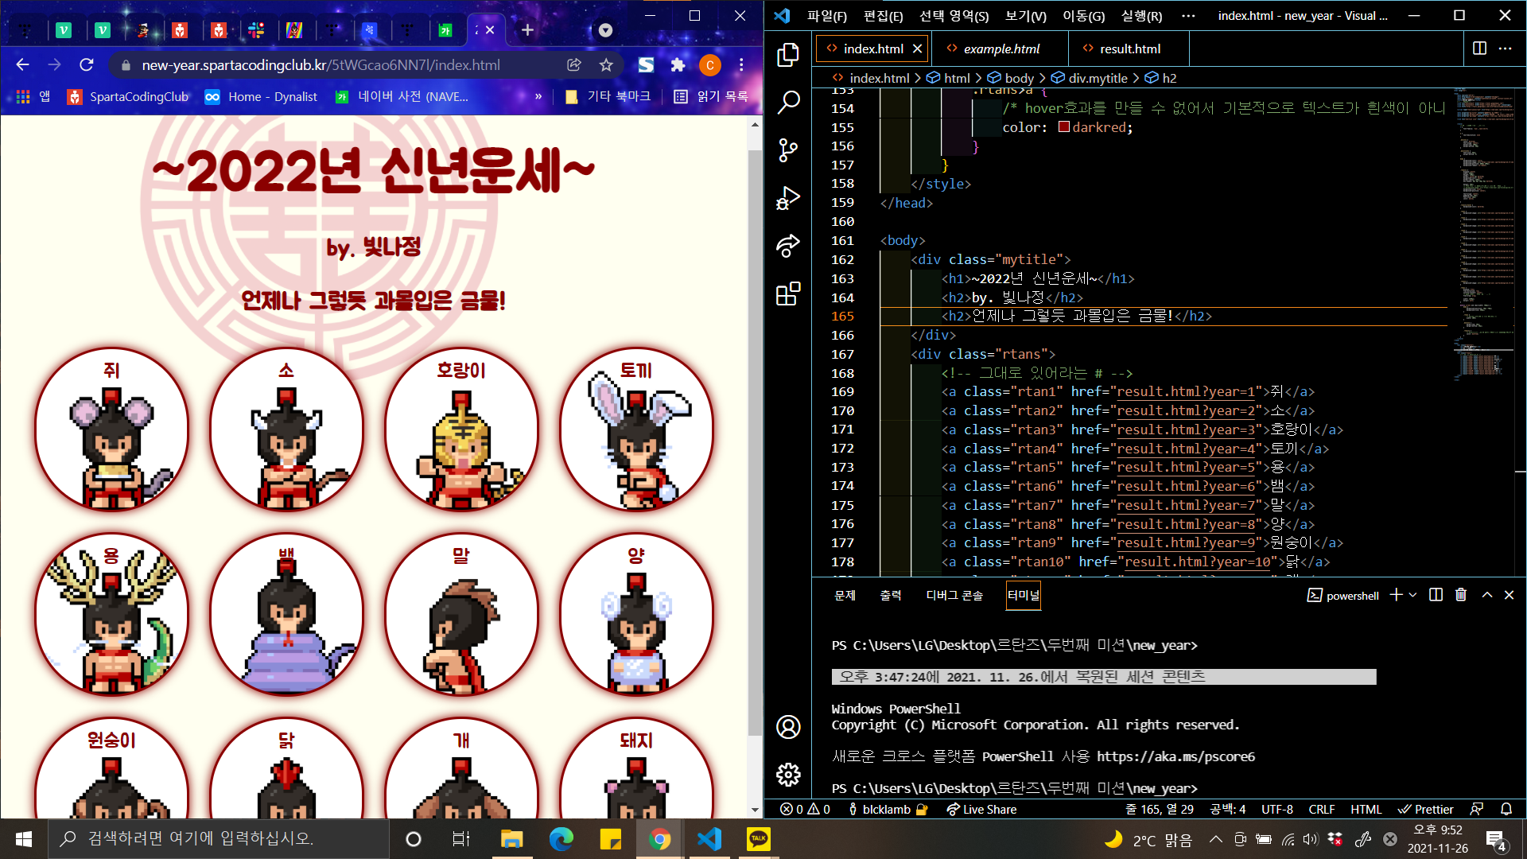
Task: Switch to the example.html editor tab
Action: [1001, 49]
